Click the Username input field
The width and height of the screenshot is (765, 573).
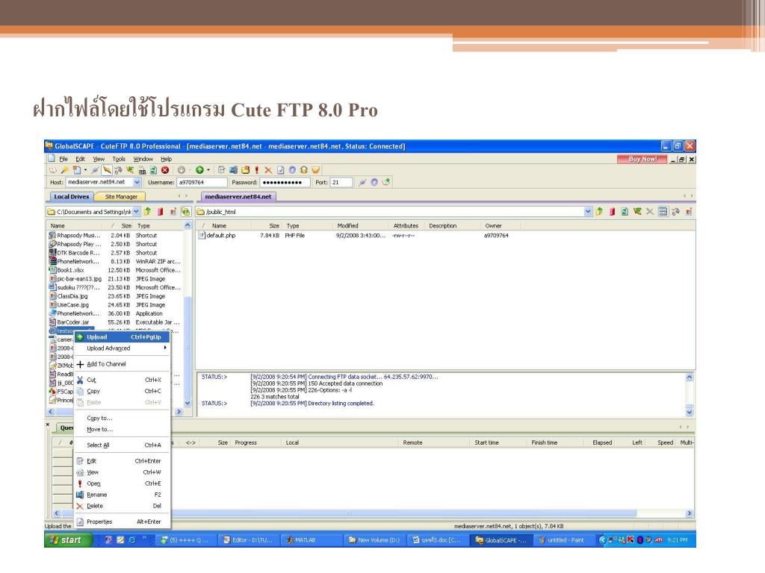pos(202,182)
